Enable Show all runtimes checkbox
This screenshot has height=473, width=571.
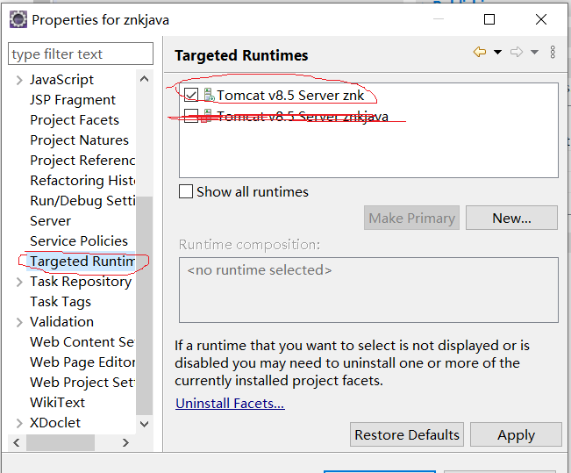186,191
